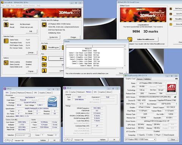Click the Show Details icon in Overall Score window
Screen dimensions: 182x145
[x=171, y=24]
